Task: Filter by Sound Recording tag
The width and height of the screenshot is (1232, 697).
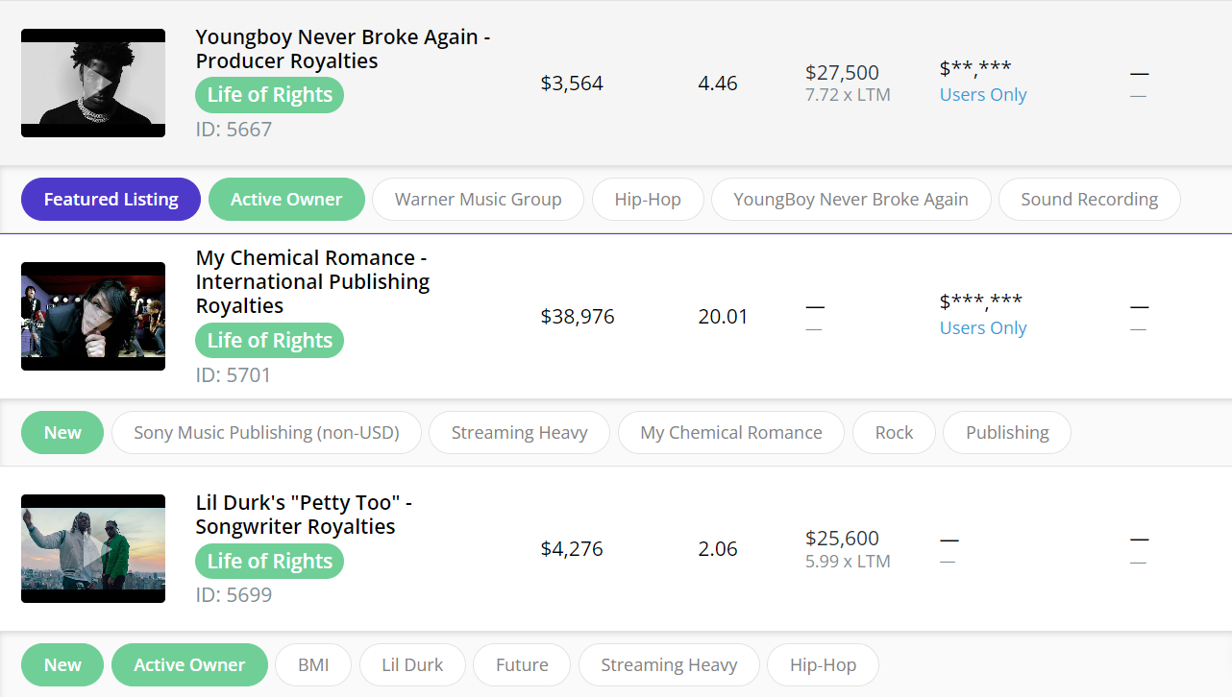Action: (x=1089, y=200)
